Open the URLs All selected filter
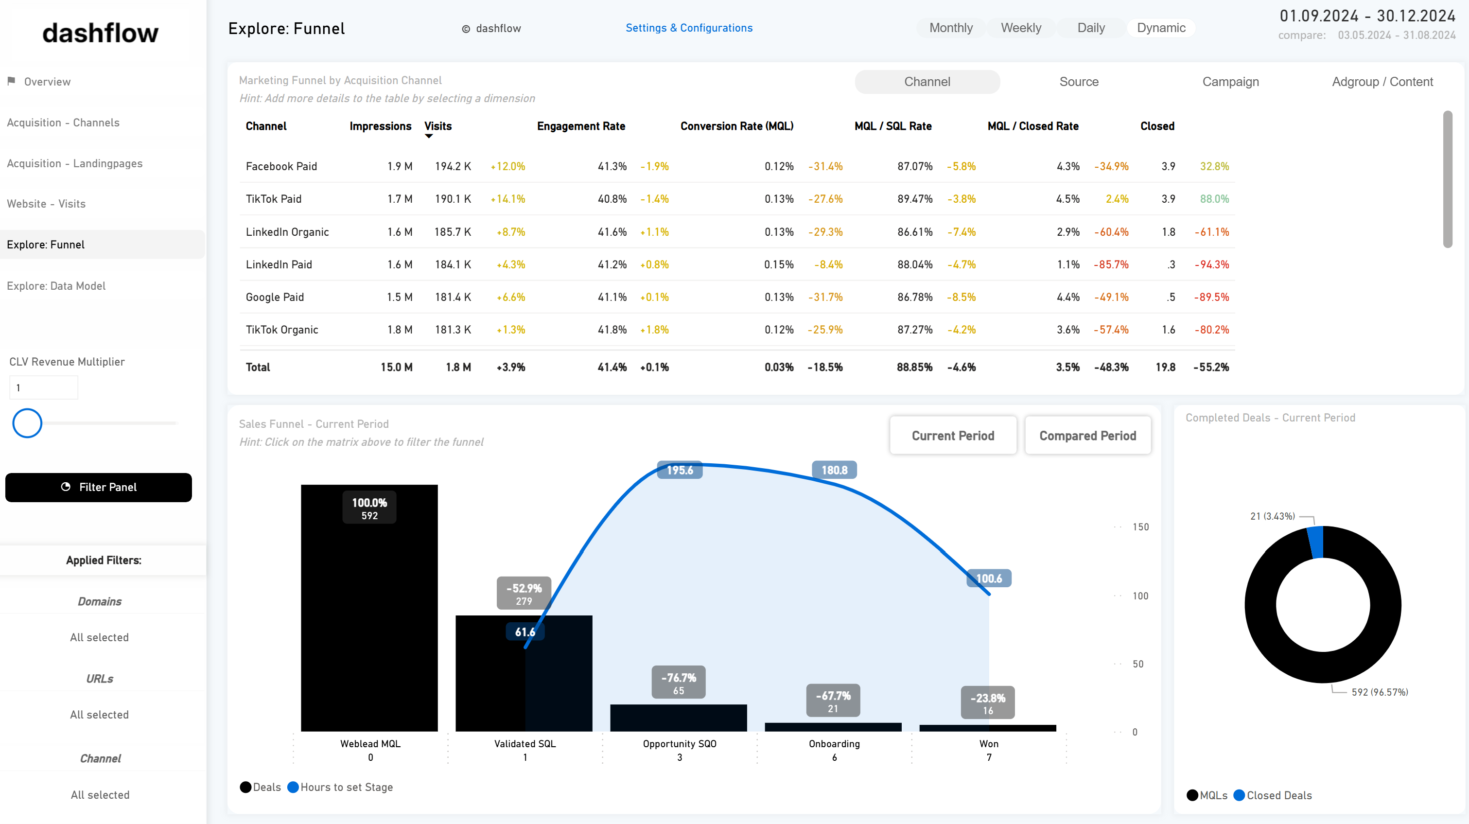The width and height of the screenshot is (1469, 824). pos(99,715)
